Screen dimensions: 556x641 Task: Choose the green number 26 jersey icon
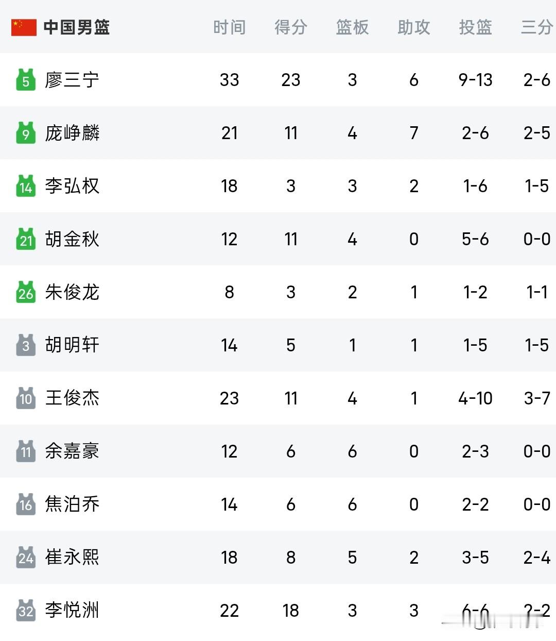click(x=26, y=292)
